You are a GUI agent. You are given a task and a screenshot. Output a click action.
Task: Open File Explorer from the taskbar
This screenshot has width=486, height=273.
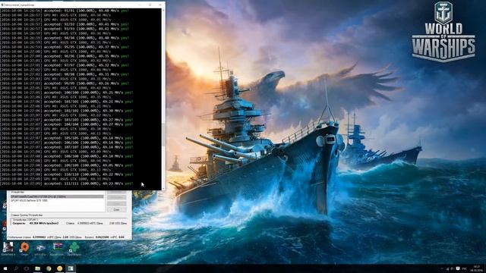coord(37,268)
